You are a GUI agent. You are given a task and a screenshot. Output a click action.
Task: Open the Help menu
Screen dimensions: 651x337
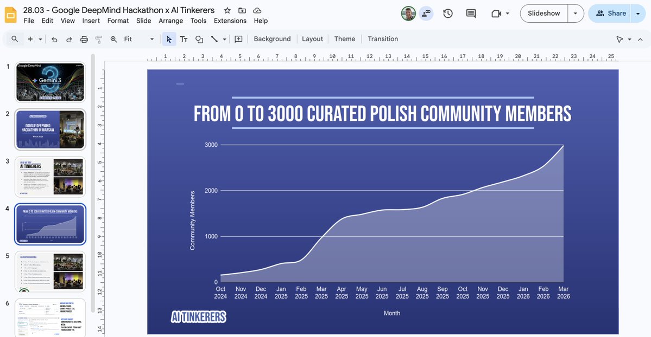point(261,21)
